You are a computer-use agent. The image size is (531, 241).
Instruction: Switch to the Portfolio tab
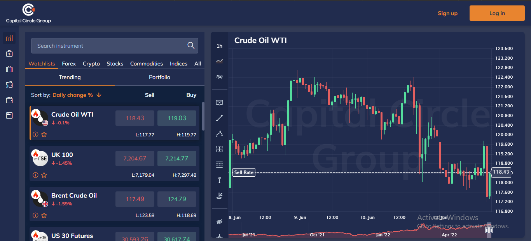pyautogui.click(x=159, y=77)
